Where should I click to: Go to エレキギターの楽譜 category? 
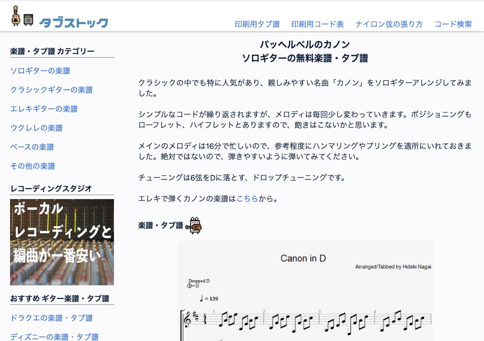(44, 109)
